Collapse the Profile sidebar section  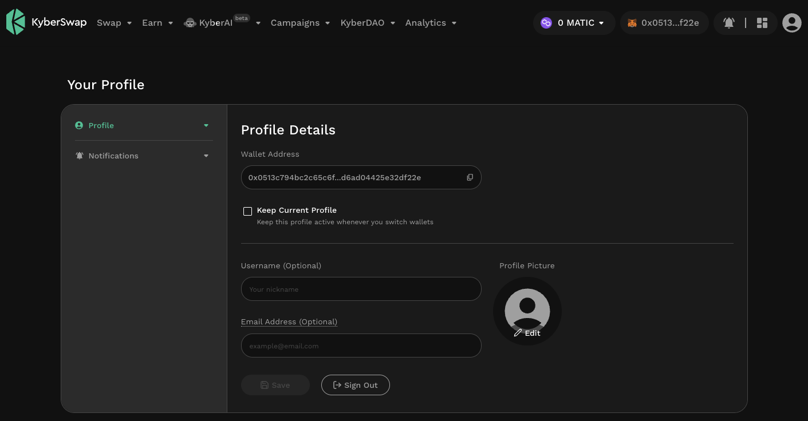206,125
